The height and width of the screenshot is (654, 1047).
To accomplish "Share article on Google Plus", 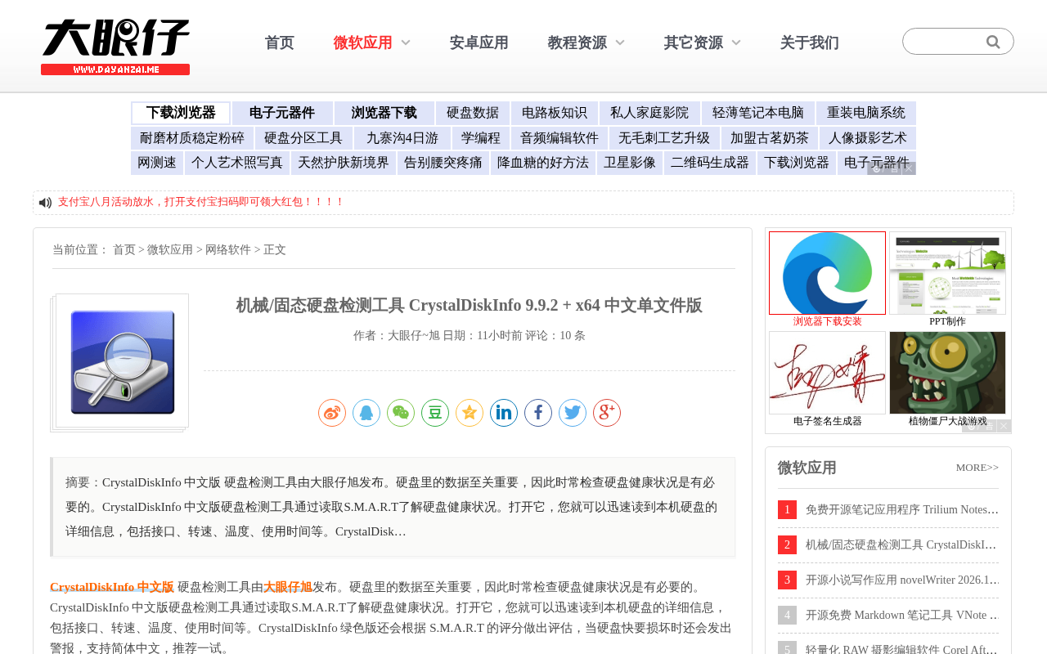I will (x=607, y=413).
